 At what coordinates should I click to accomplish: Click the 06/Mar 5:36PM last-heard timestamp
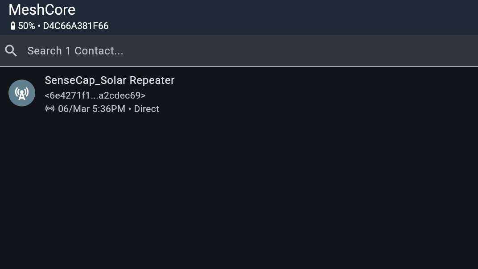click(91, 109)
